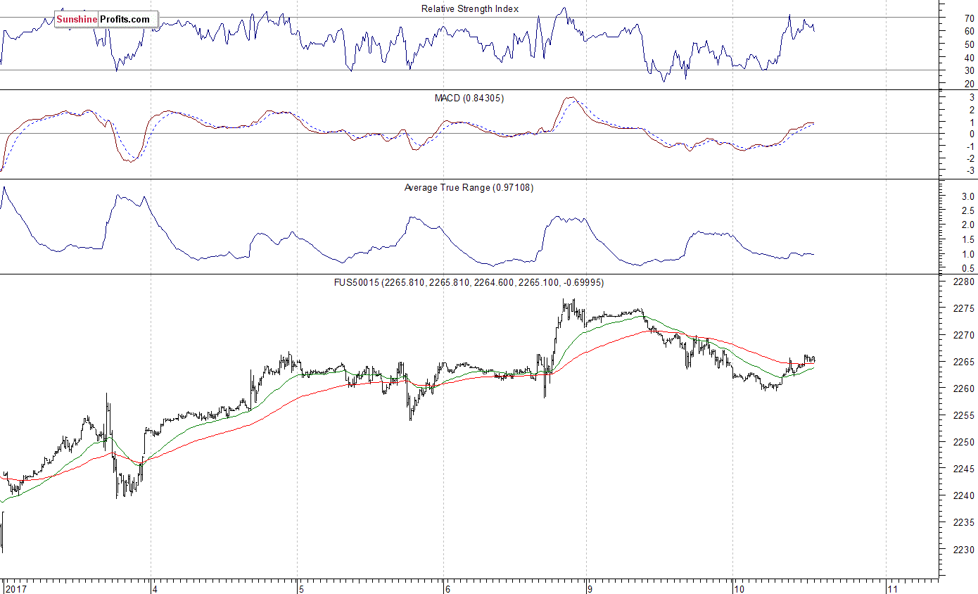Click the 2270 price axis value

963,336
